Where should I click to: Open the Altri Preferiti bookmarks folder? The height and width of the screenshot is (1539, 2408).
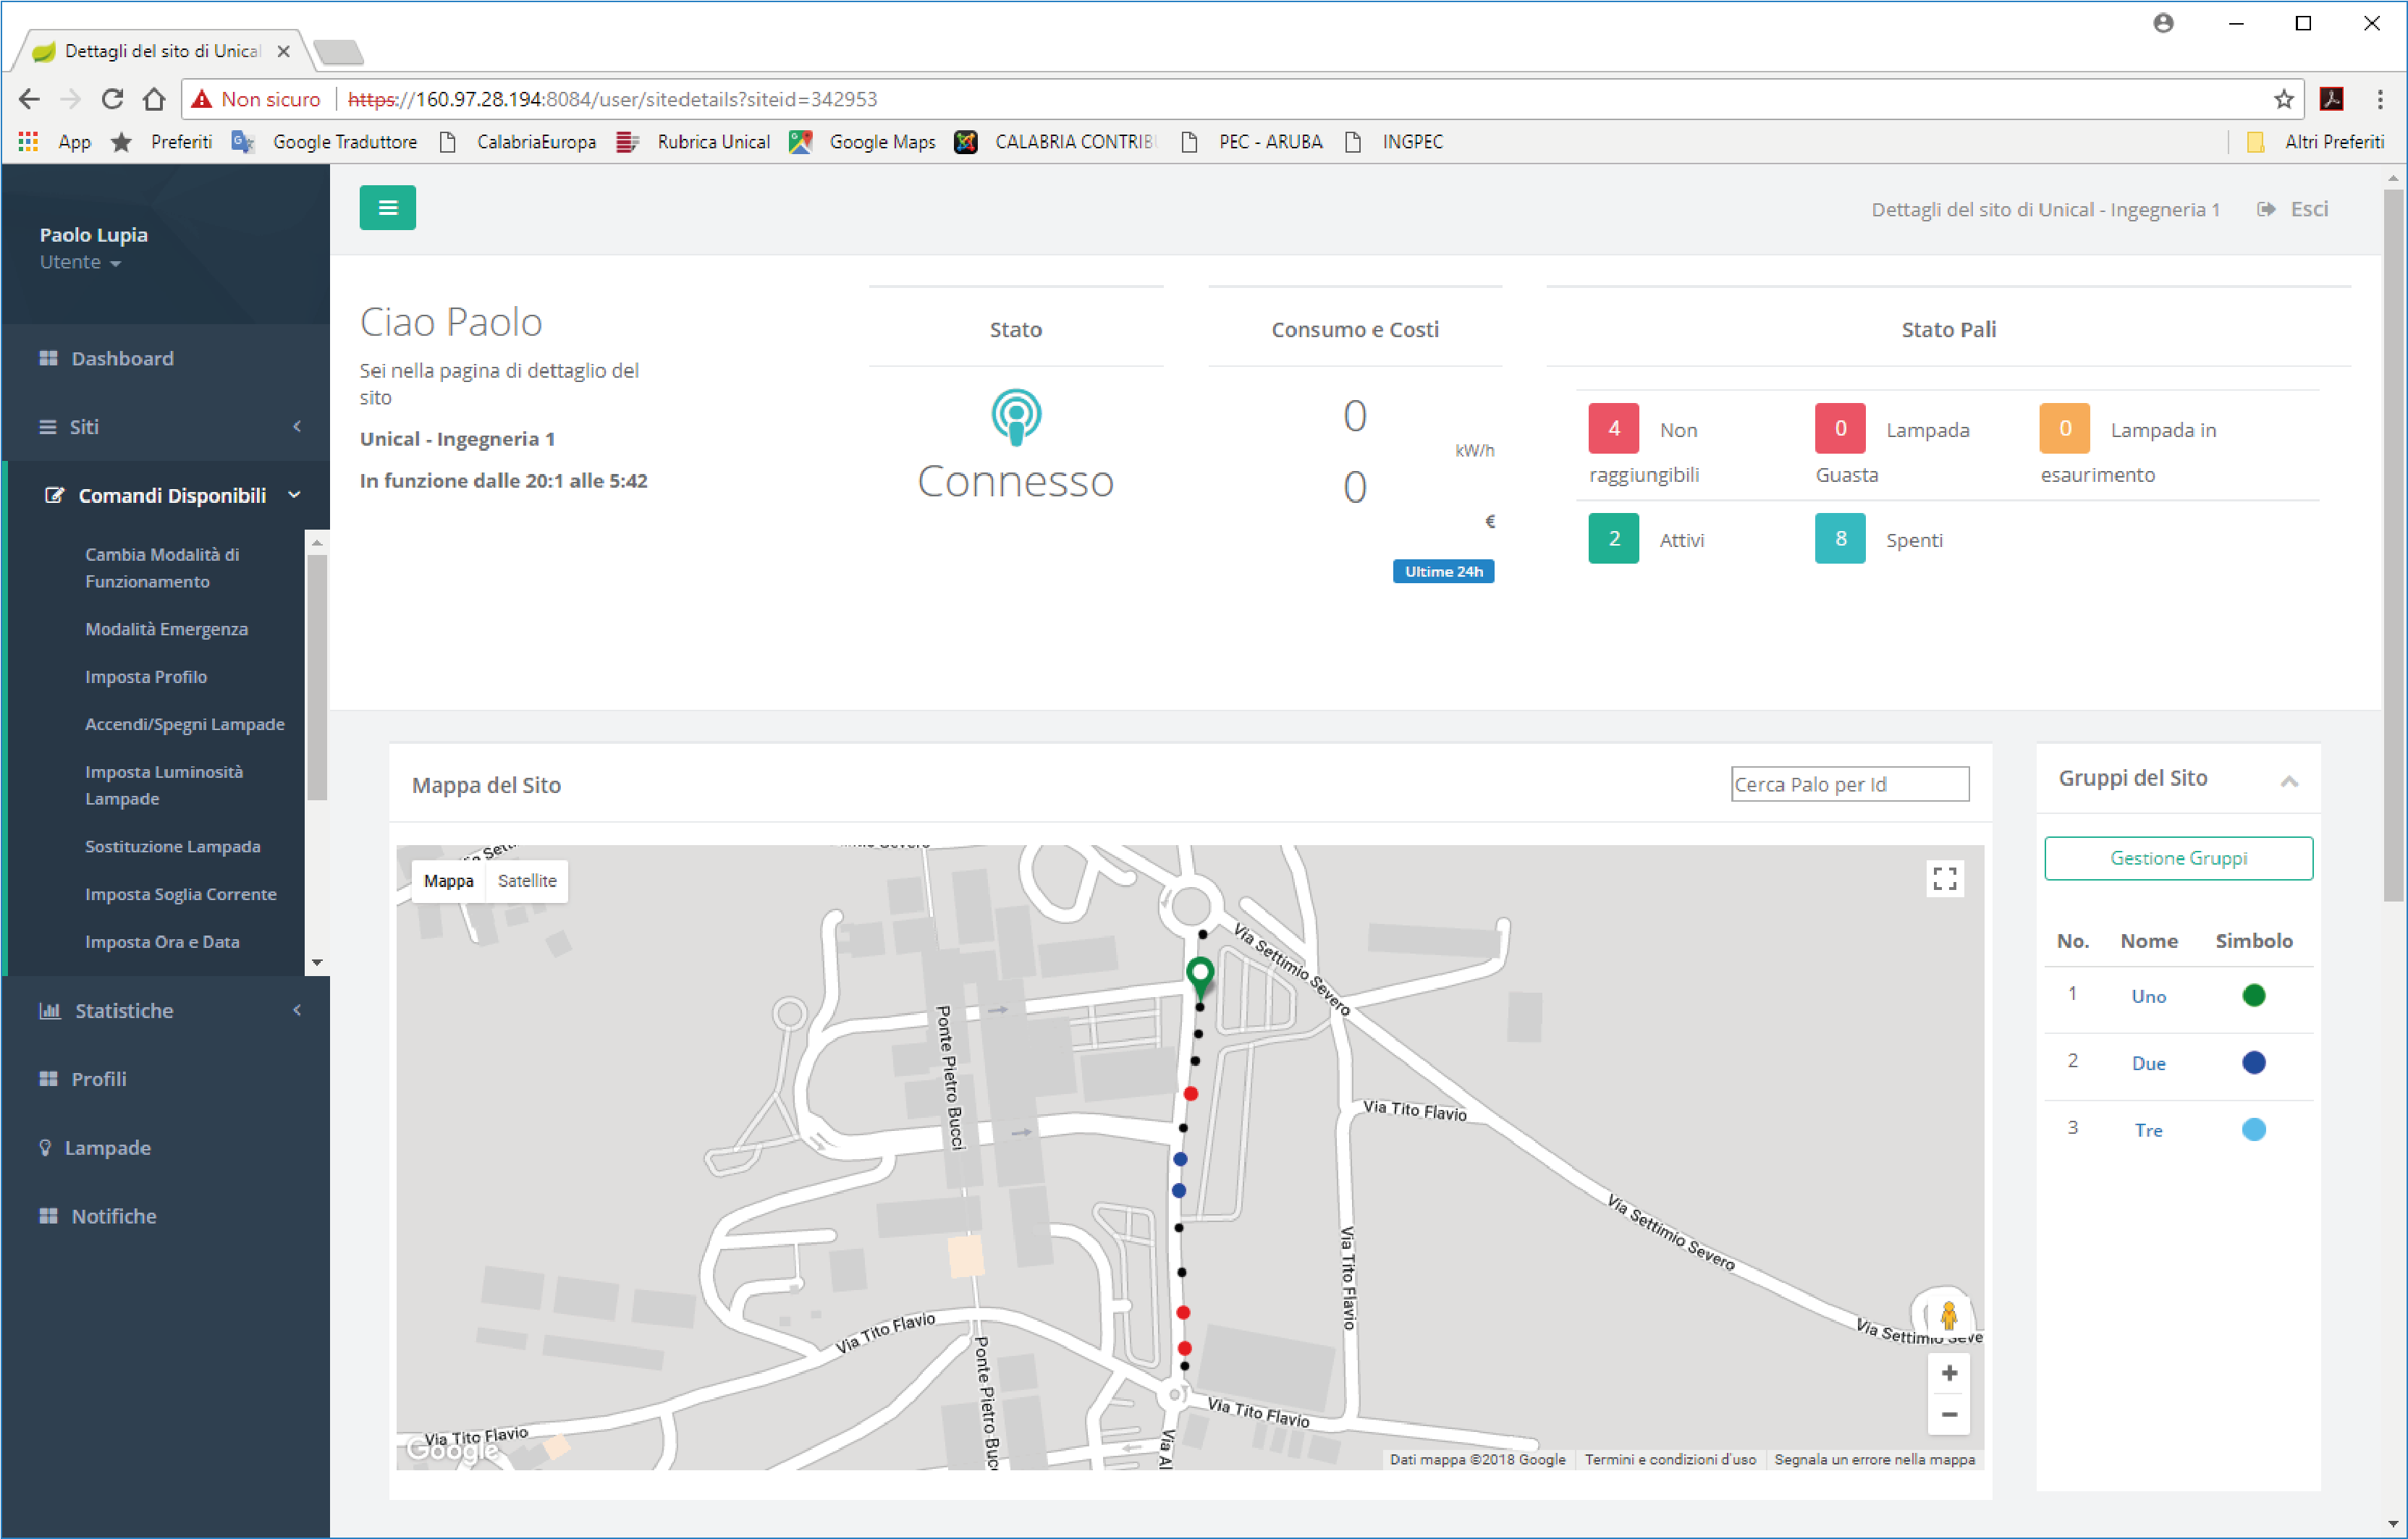(x=2315, y=142)
